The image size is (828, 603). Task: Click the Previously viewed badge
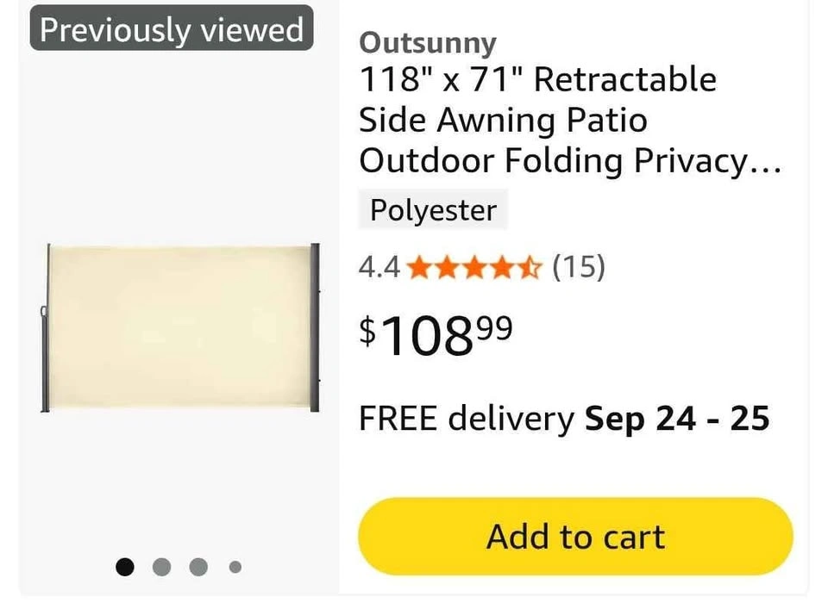coord(172,30)
